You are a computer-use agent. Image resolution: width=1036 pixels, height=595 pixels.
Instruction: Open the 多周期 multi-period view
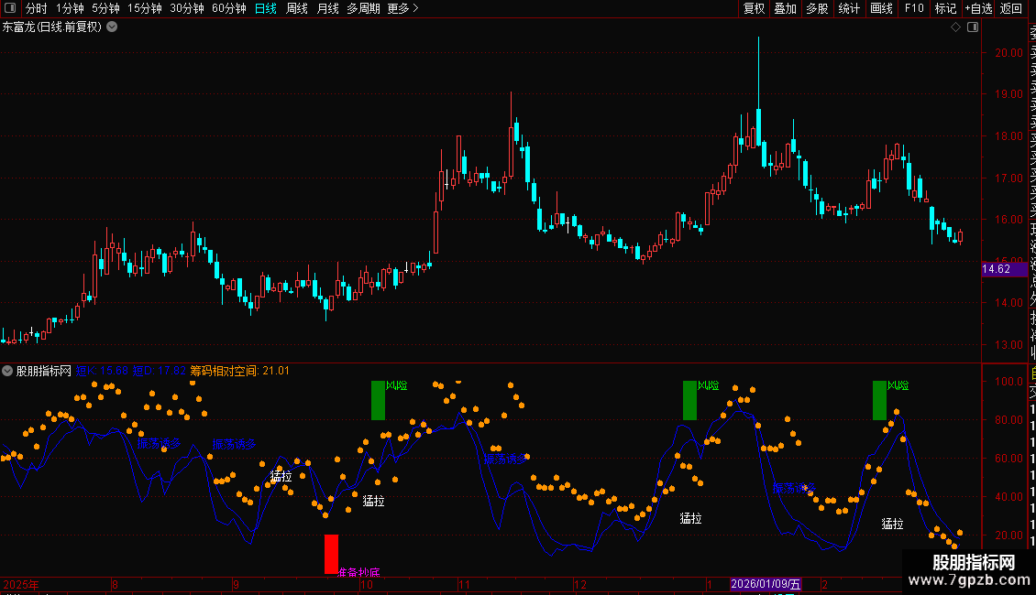[363, 8]
